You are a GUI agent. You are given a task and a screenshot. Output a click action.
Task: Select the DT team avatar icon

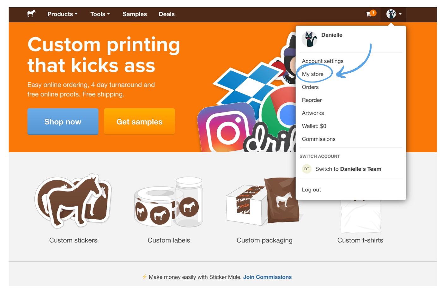coord(306,169)
